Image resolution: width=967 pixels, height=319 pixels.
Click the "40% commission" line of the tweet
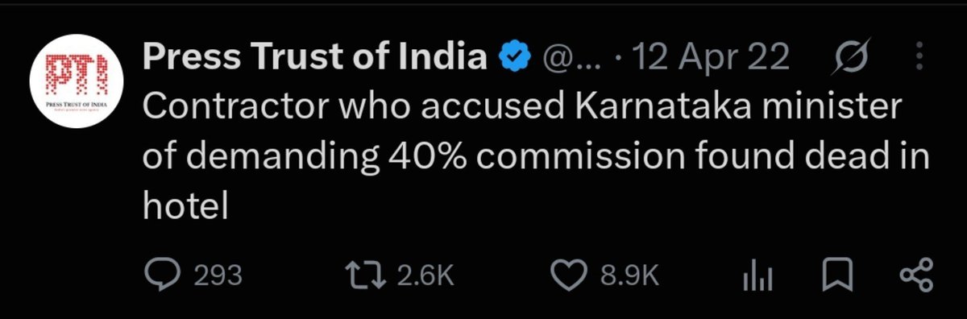point(536,158)
